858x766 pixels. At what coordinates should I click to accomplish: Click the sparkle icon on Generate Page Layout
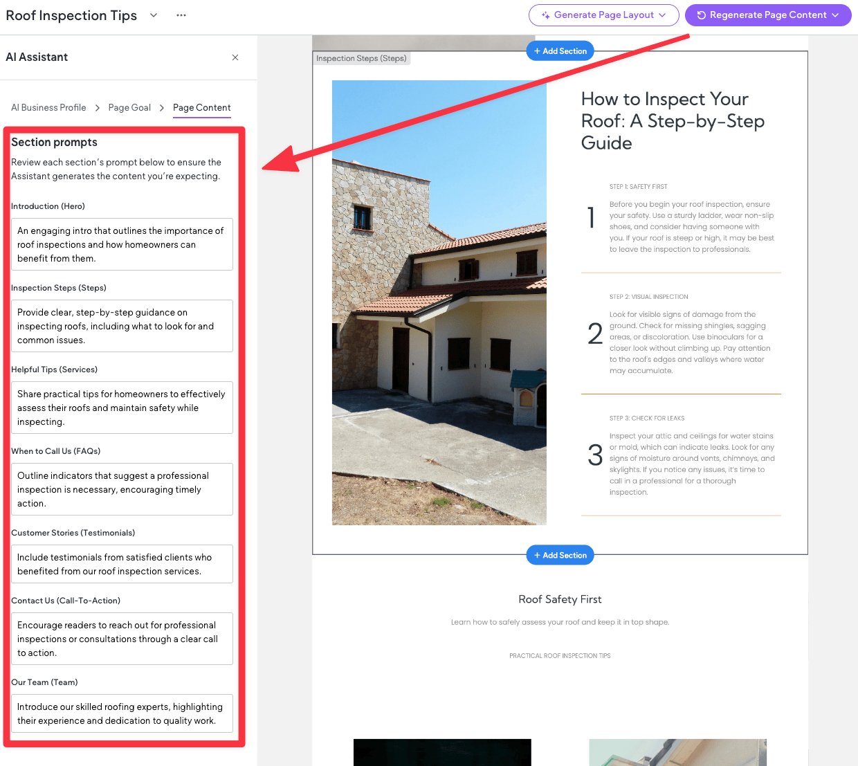(547, 15)
